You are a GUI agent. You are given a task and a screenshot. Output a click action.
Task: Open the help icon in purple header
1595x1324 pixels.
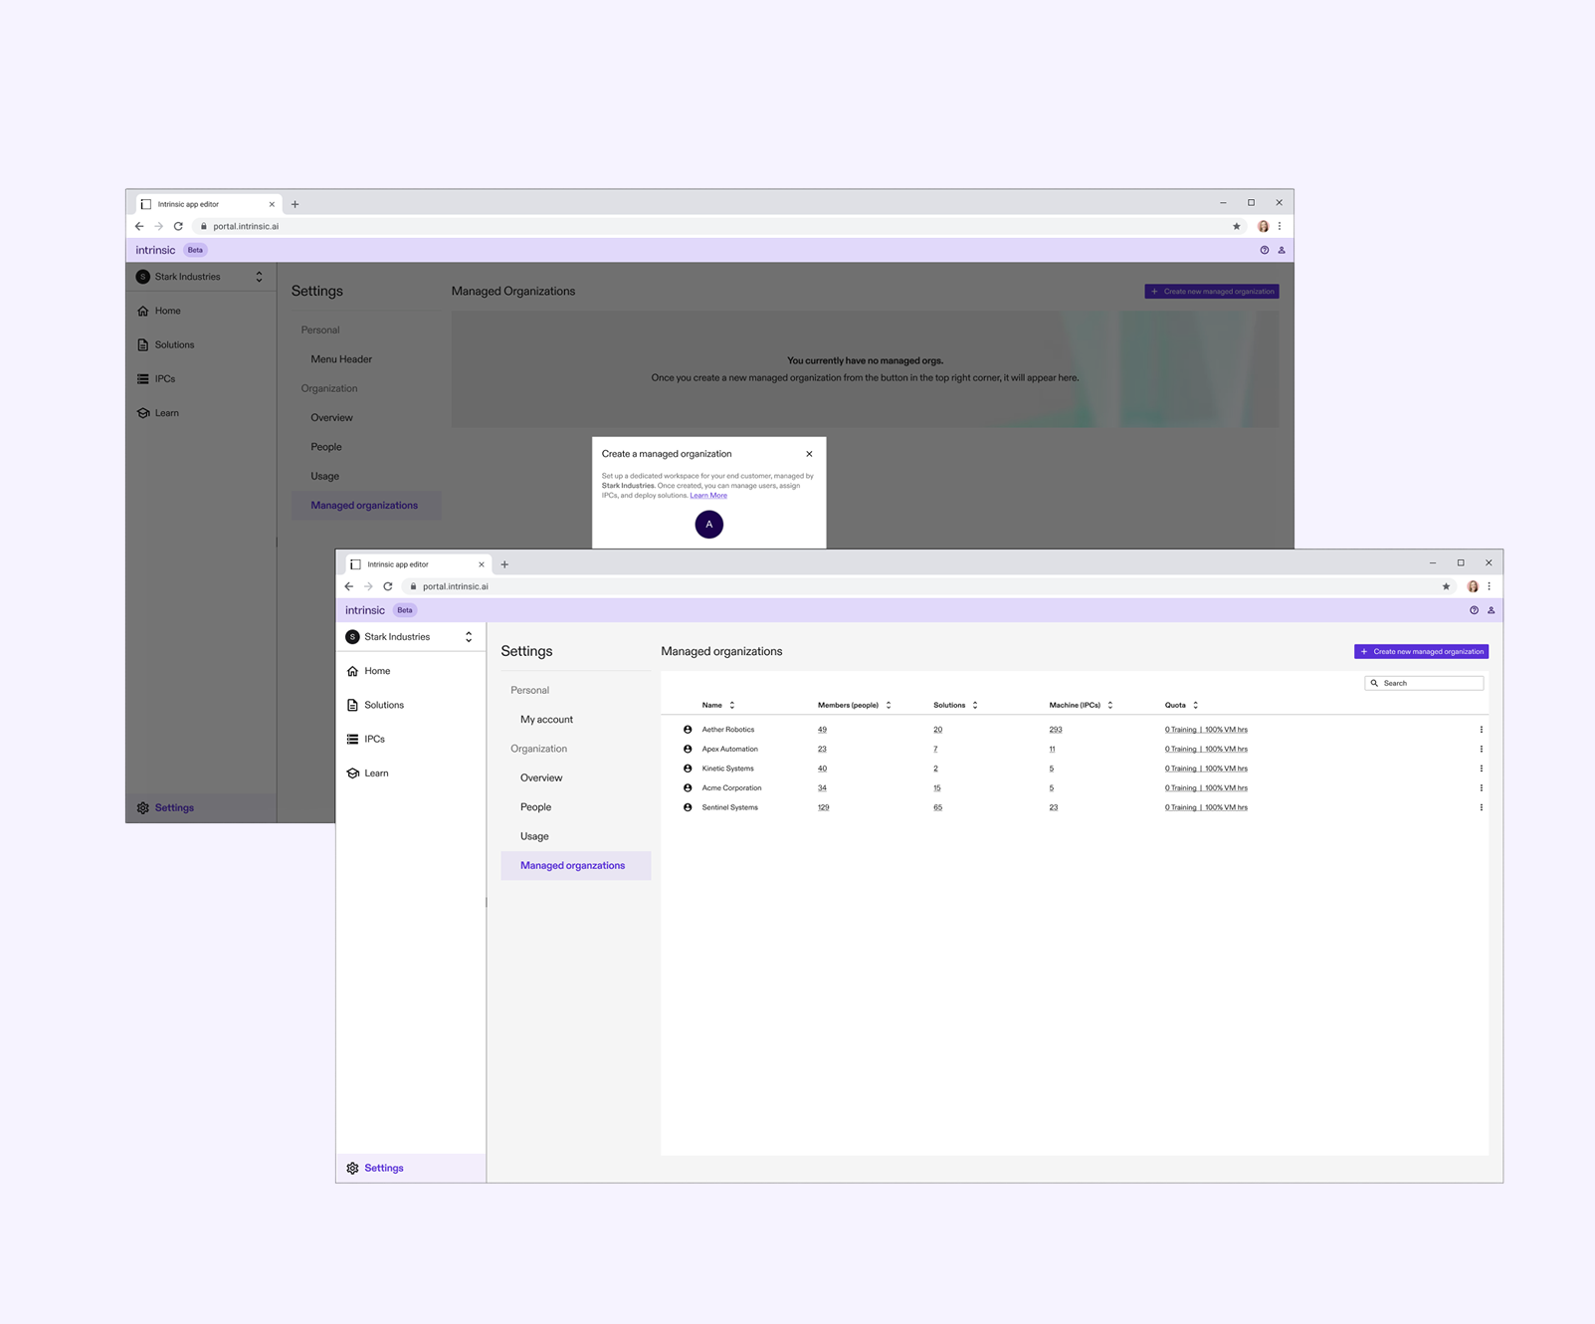(x=1474, y=609)
